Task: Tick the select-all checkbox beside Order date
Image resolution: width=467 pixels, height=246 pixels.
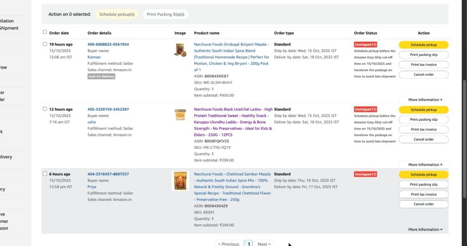Action: pos(45,32)
